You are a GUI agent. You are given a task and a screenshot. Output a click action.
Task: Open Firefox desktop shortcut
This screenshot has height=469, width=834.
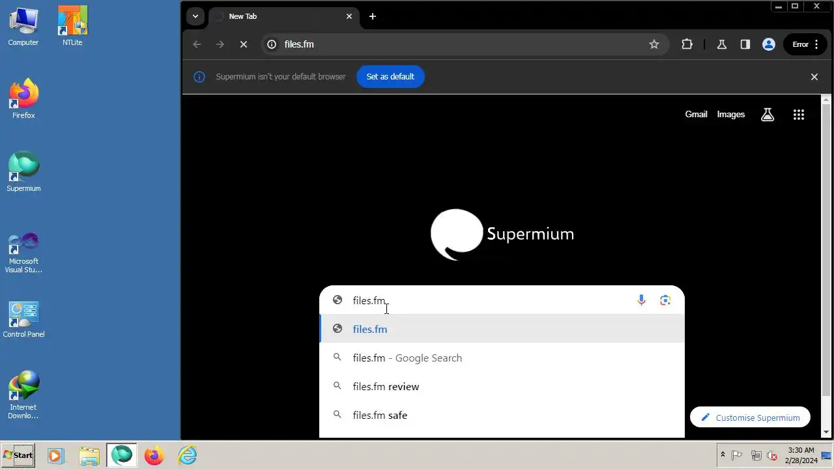pos(23,99)
